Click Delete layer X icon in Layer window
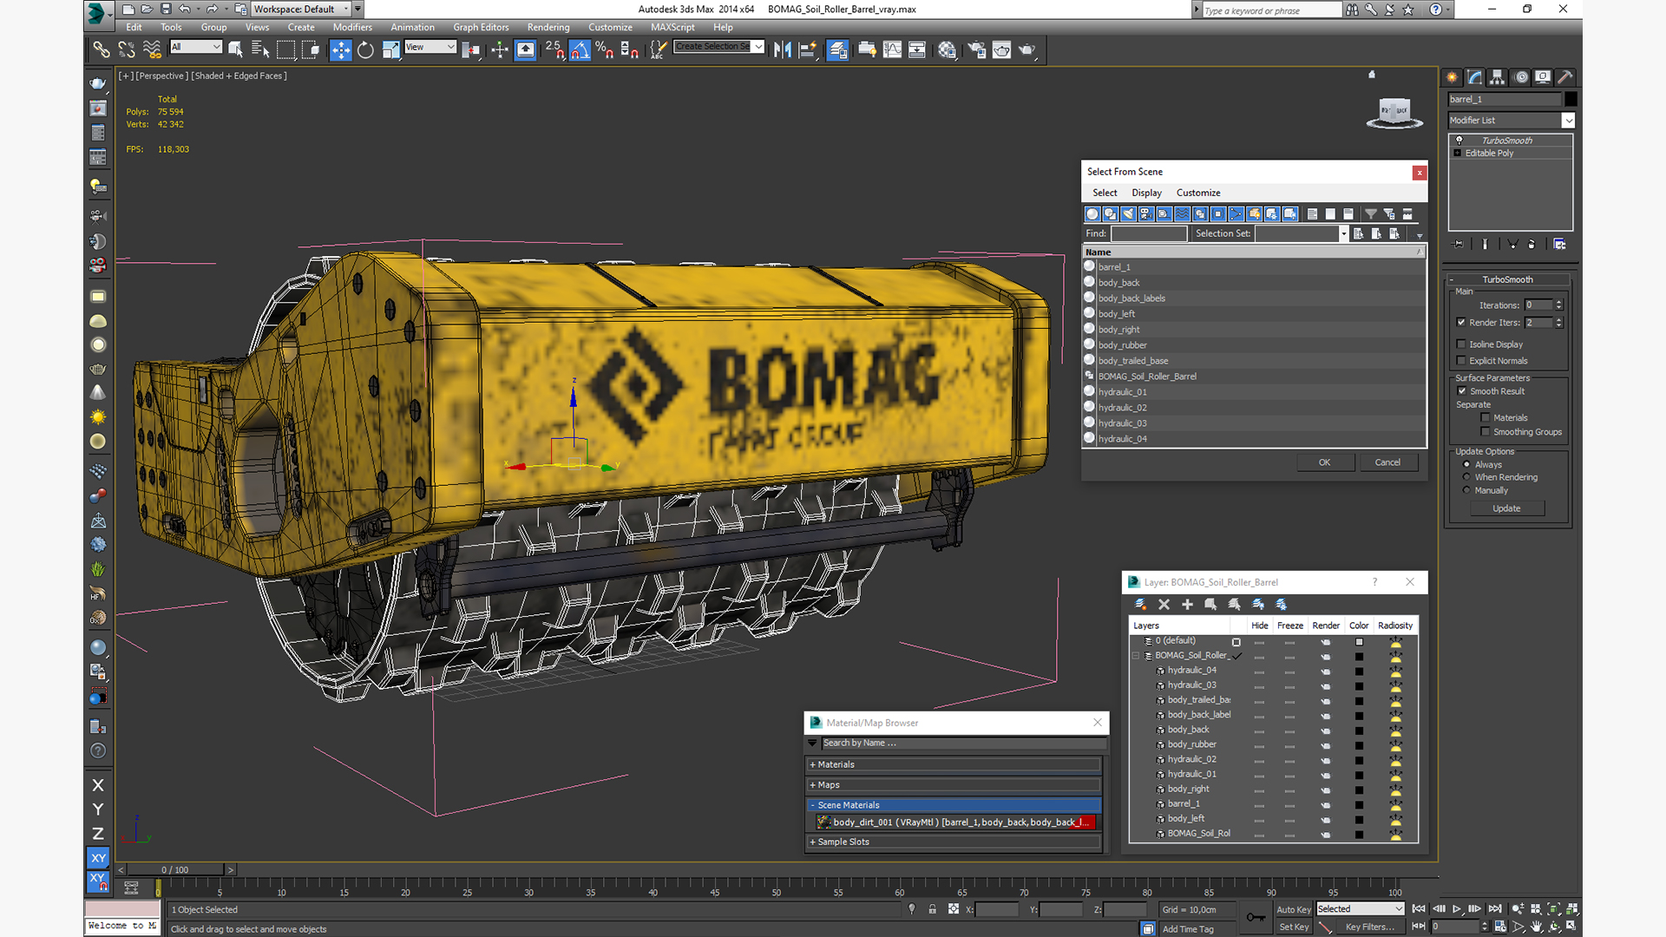 pyautogui.click(x=1164, y=604)
